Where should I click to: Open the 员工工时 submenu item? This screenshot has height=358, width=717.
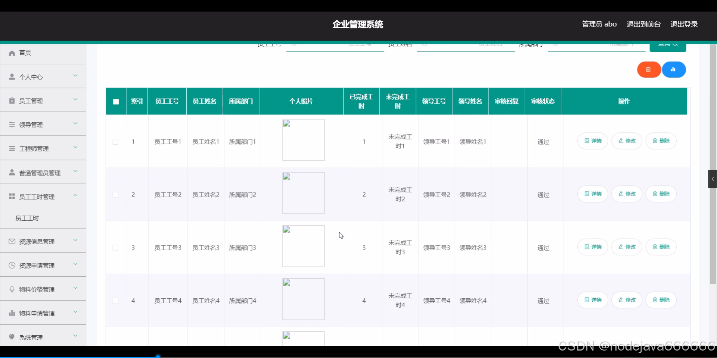(27, 218)
